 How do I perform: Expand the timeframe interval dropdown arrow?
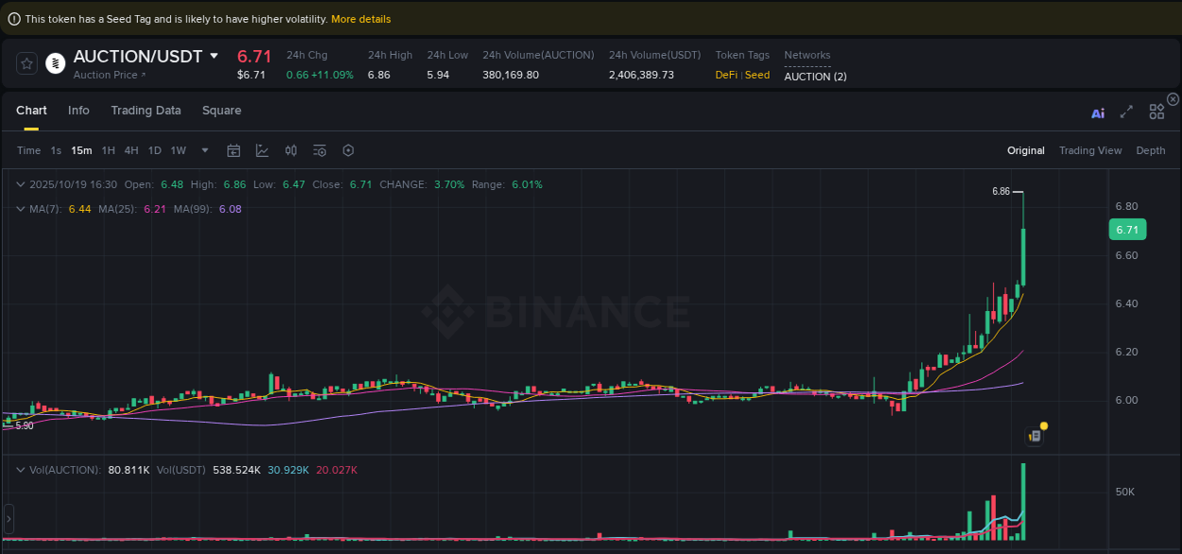(x=204, y=149)
